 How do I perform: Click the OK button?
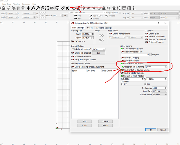click(151, 130)
